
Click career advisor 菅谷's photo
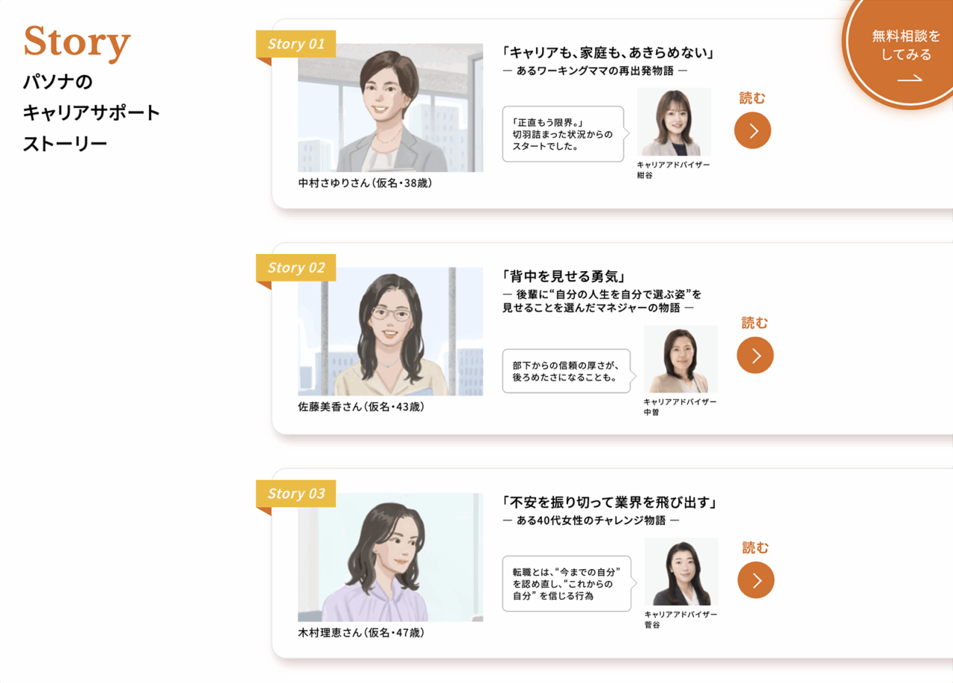point(681,572)
